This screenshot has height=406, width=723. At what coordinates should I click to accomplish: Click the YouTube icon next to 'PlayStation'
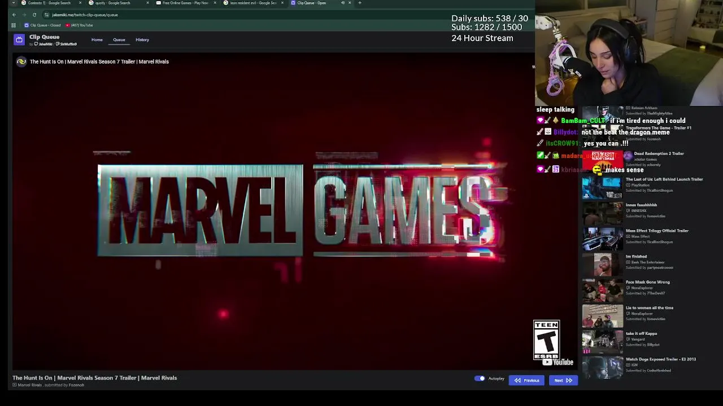[628, 185]
